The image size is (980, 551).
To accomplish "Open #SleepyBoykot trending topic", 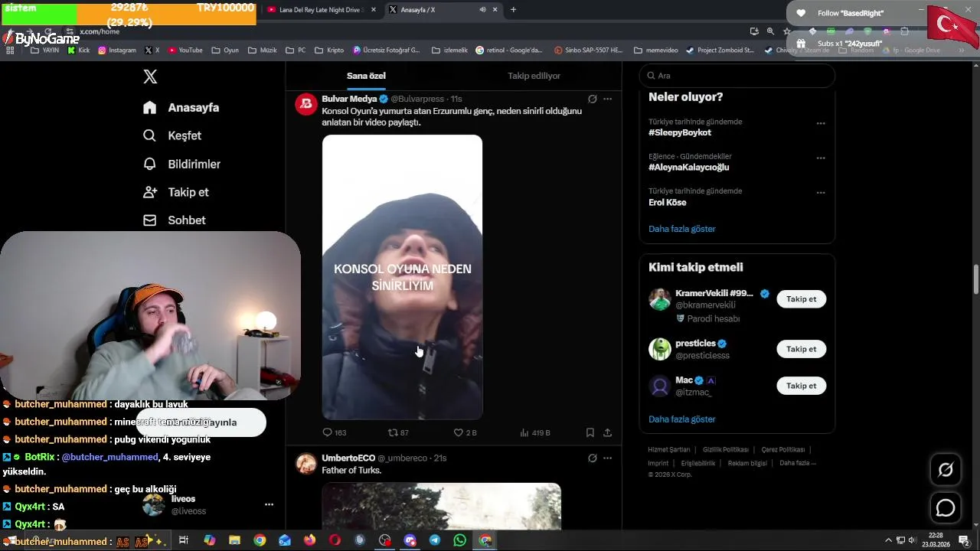I will (x=680, y=132).
